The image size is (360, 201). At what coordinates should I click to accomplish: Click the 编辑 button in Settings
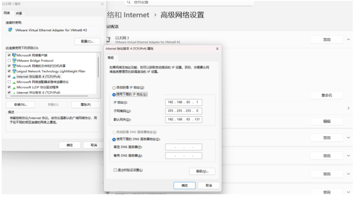pyautogui.click(x=327, y=121)
